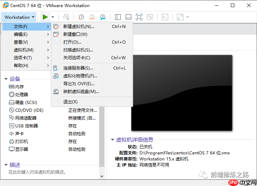Collapse the 虚拟机详细信息 section triangle
257x186 pixels.
pos(113,140)
